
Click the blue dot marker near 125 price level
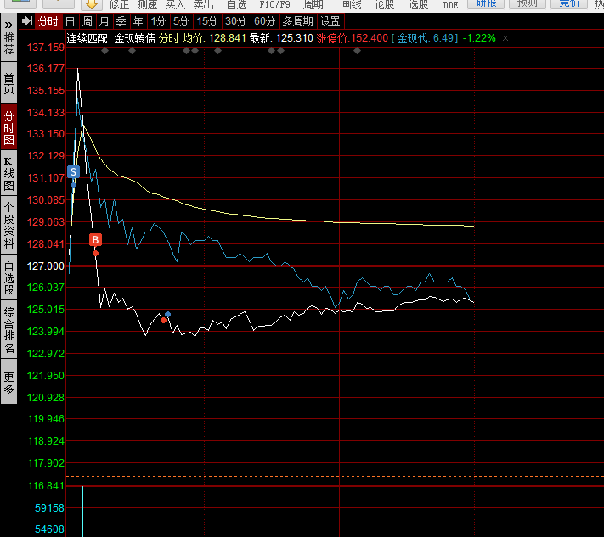point(167,315)
